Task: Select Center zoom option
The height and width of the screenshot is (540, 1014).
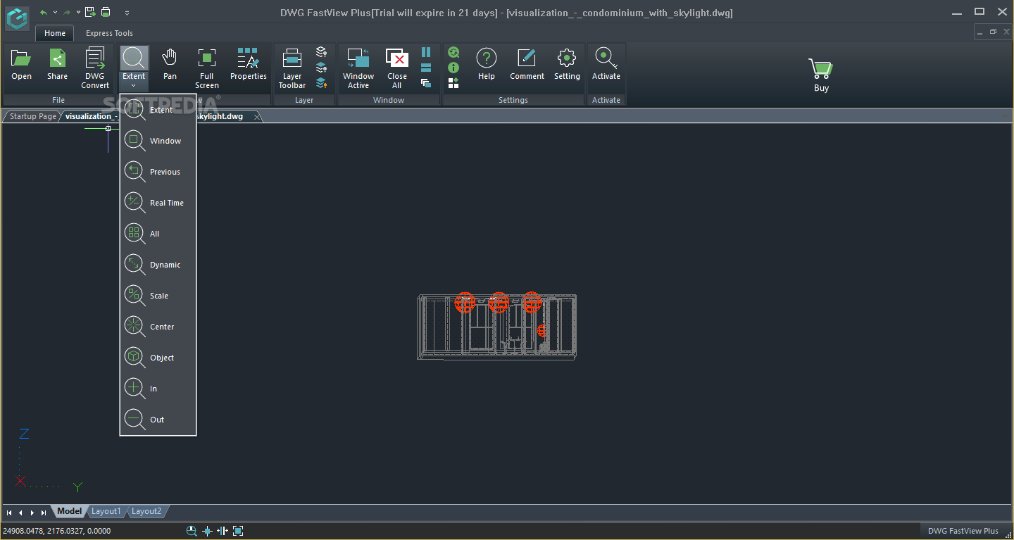Action: (158, 327)
